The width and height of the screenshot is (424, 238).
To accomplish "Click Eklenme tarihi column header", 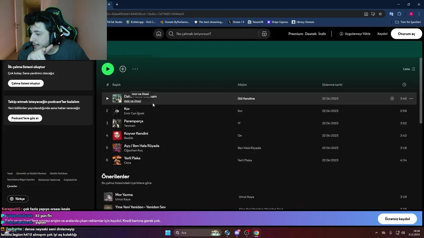I will [x=332, y=85].
